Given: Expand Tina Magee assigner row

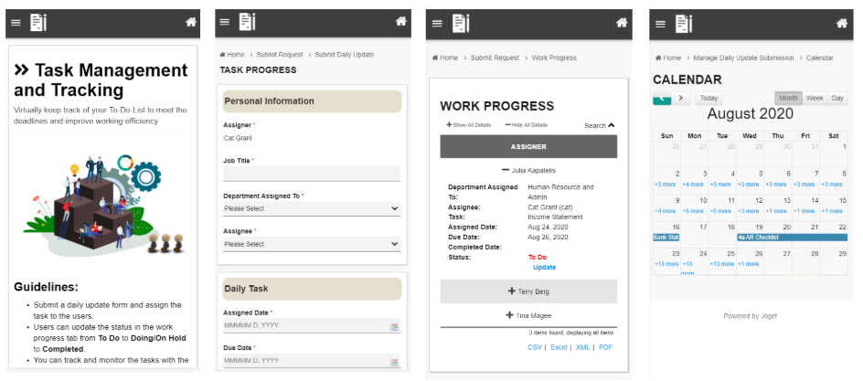Looking at the screenshot, I should click(x=528, y=315).
